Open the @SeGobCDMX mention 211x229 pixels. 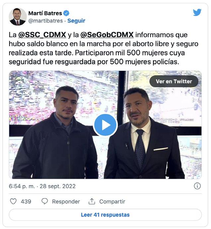coord(107,35)
